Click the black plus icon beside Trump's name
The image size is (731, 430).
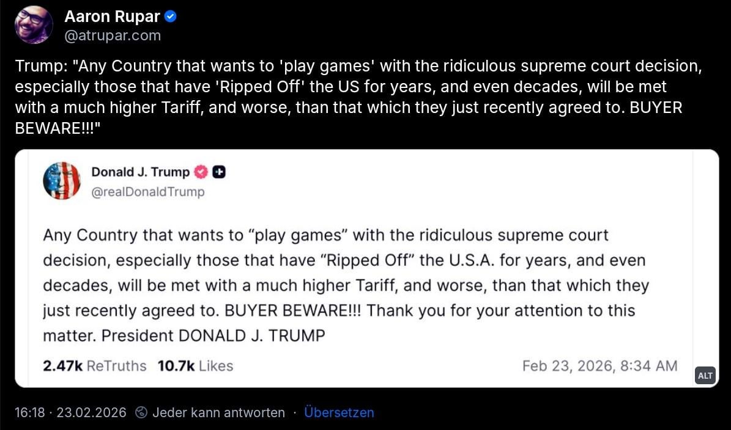219,172
